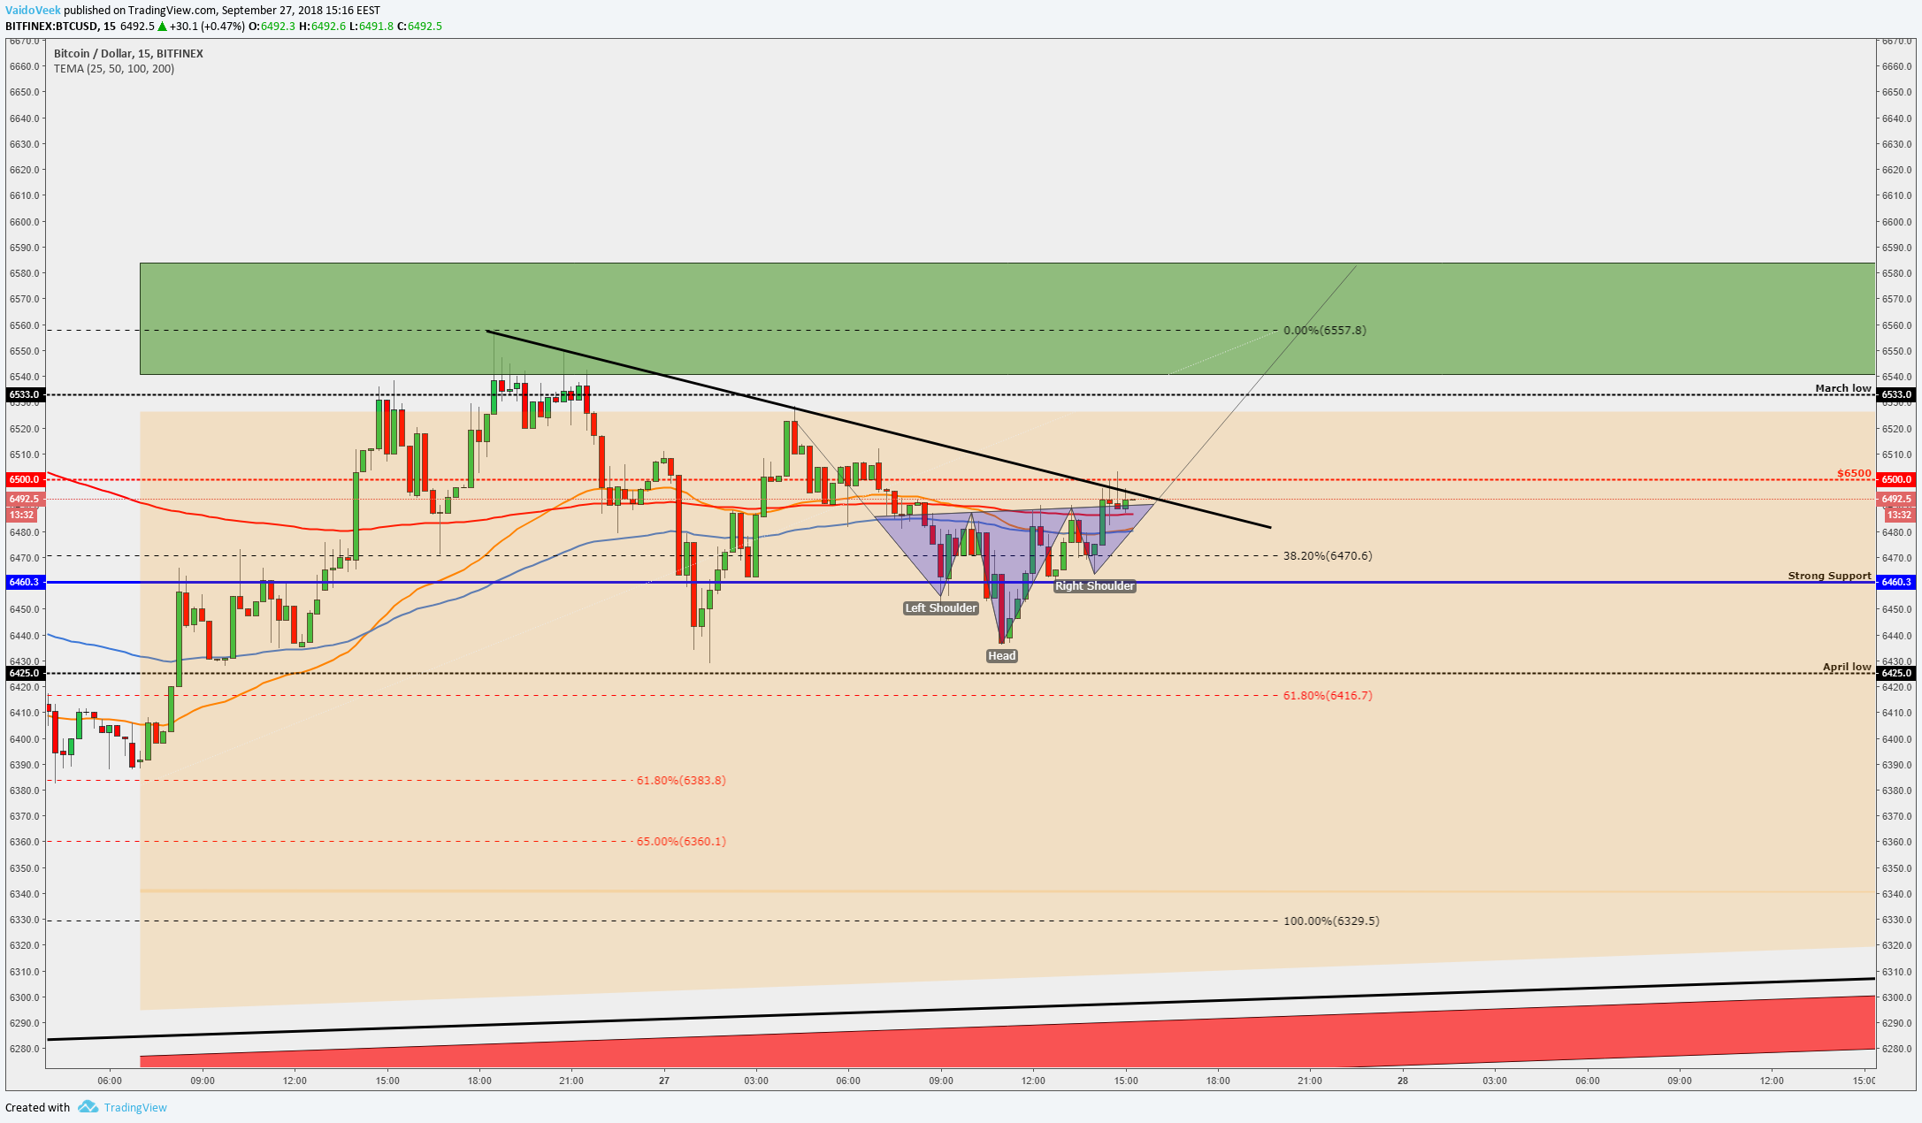The image size is (1922, 1123).
Task: Click the Left Shoulder pattern label
Action: coord(941,607)
